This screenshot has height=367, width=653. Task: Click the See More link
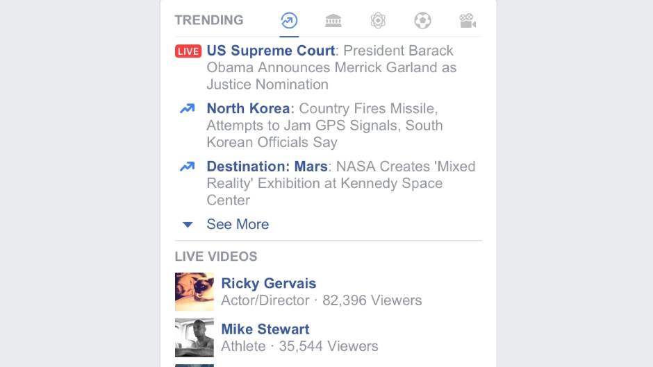coord(238,224)
